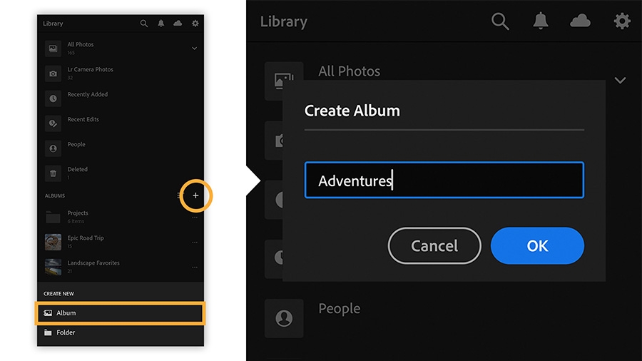642x361 pixels.
Task: Open settings gear in small Library panel
Action: 195,24
